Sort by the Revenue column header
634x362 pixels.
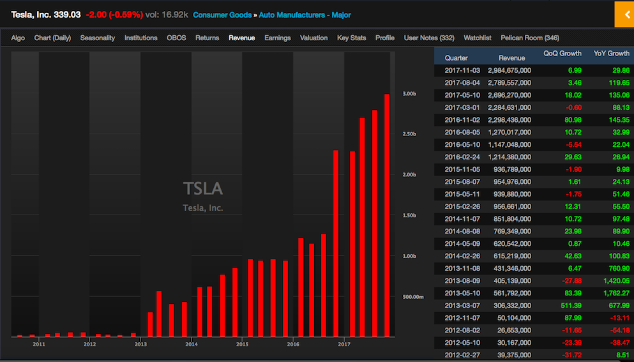tap(512, 58)
